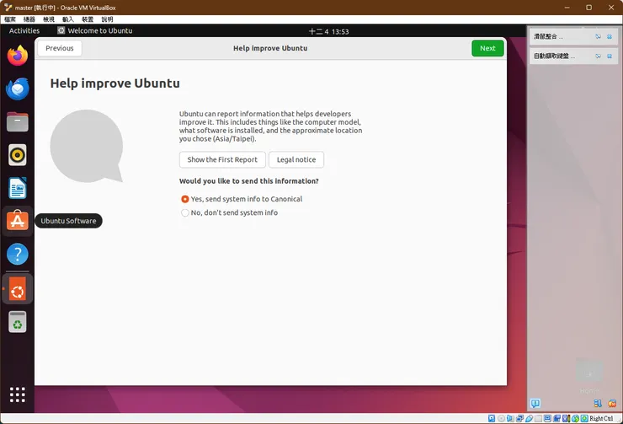Screen dimensions: 623x424
Task: Click the VirtualBox recording status icon
Action: (x=556, y=418)
